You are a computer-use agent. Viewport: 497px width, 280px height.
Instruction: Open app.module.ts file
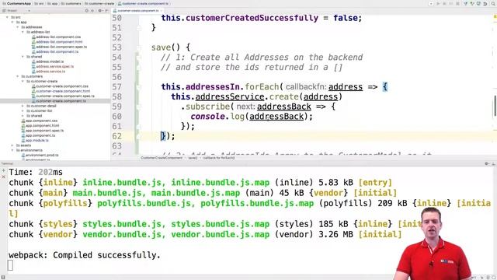point(35,140)
